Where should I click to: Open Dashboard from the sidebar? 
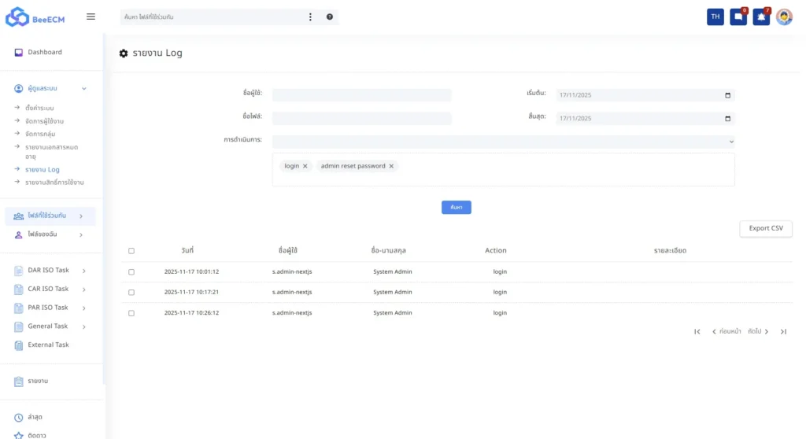(44, 53)
